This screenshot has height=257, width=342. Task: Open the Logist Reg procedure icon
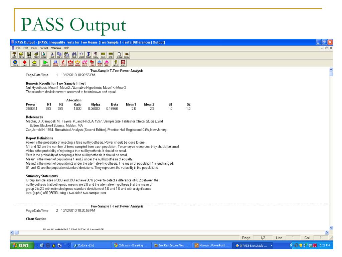tap(107, 63)
